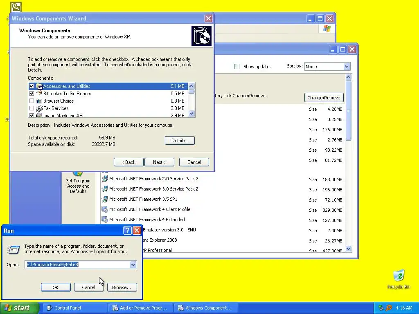
Task: Switch to Add or Remove Programs taskbar button
Action: pyautogui.click(x=141, y=308)
